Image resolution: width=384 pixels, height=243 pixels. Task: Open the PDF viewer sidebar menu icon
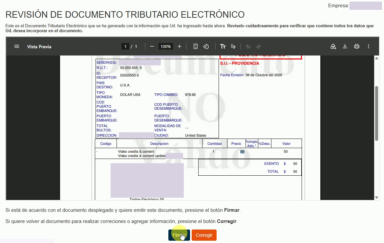click(17, 47)
